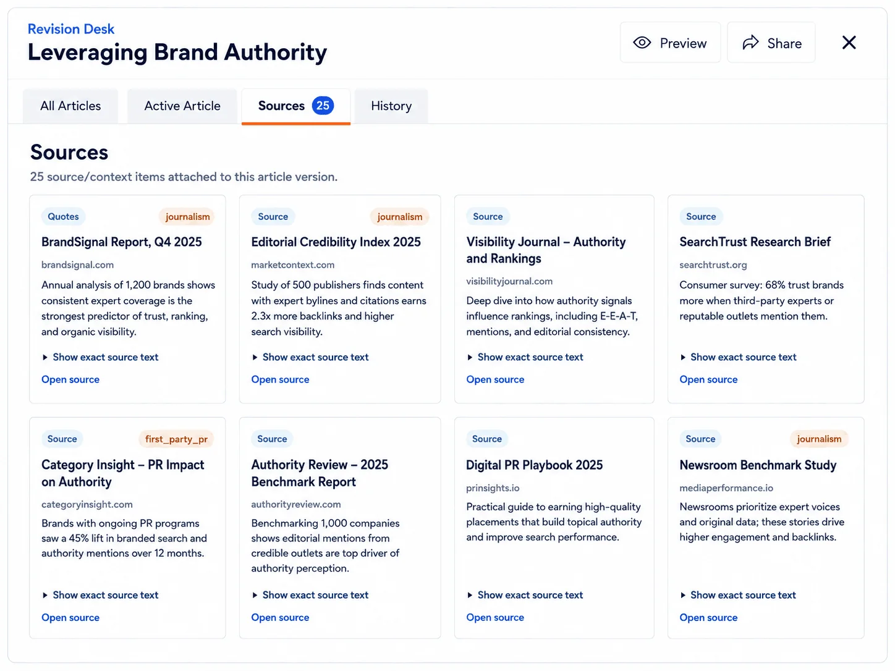
Task: Open source for Digital PR Playbook 2025
Action: coord(495,617)
